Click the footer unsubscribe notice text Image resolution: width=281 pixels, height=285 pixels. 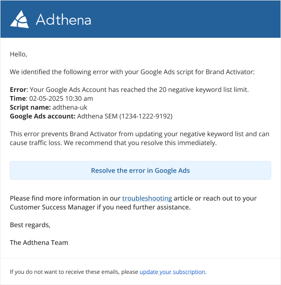(x=74, y=271)
